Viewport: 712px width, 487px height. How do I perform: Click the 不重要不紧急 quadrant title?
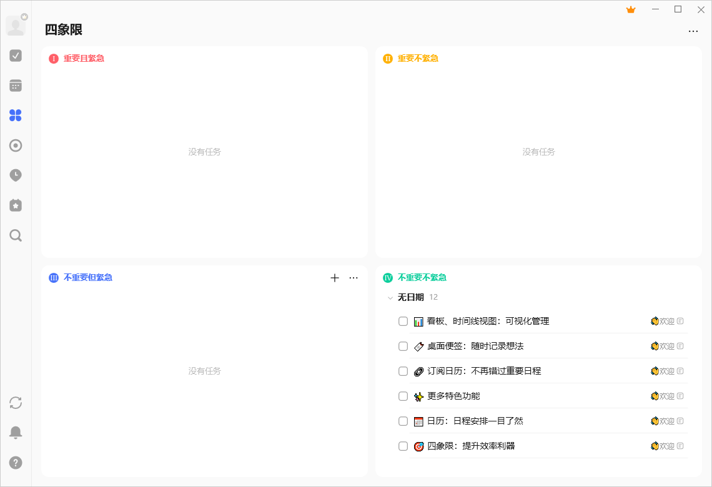[422, 278]
